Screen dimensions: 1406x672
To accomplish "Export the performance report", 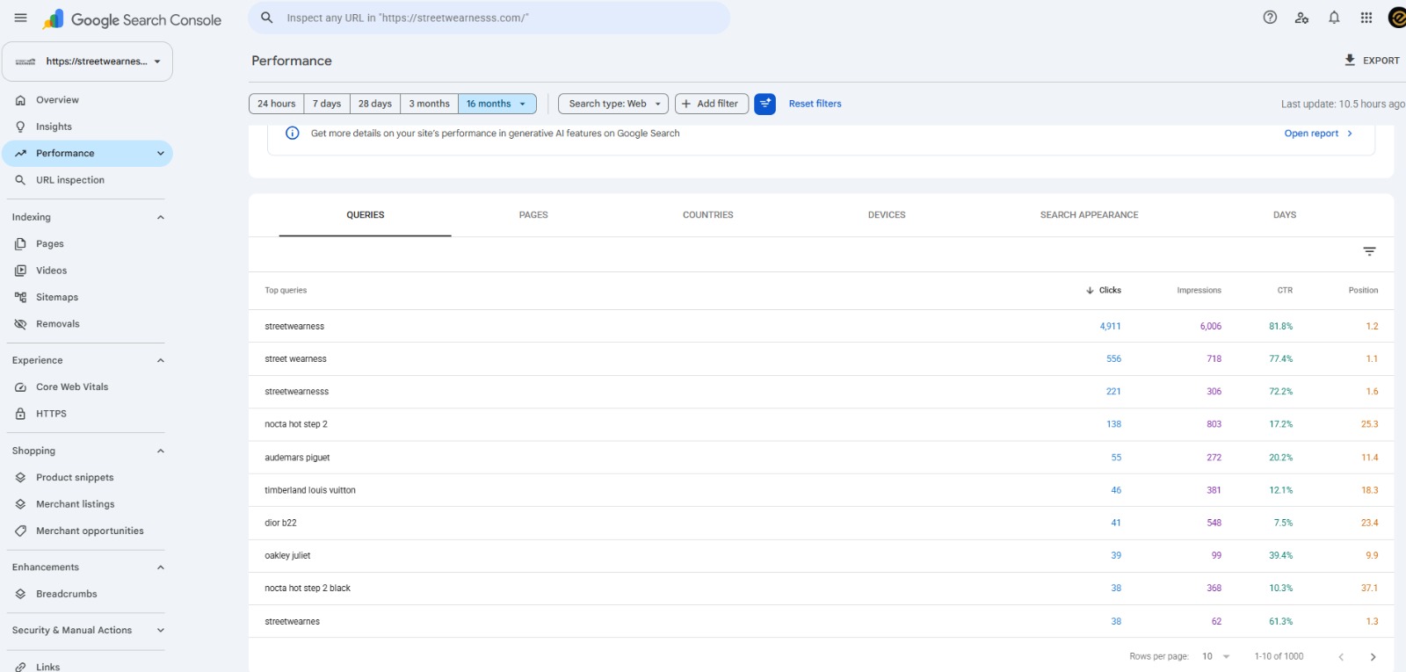I will click(x=1372, y=61).
